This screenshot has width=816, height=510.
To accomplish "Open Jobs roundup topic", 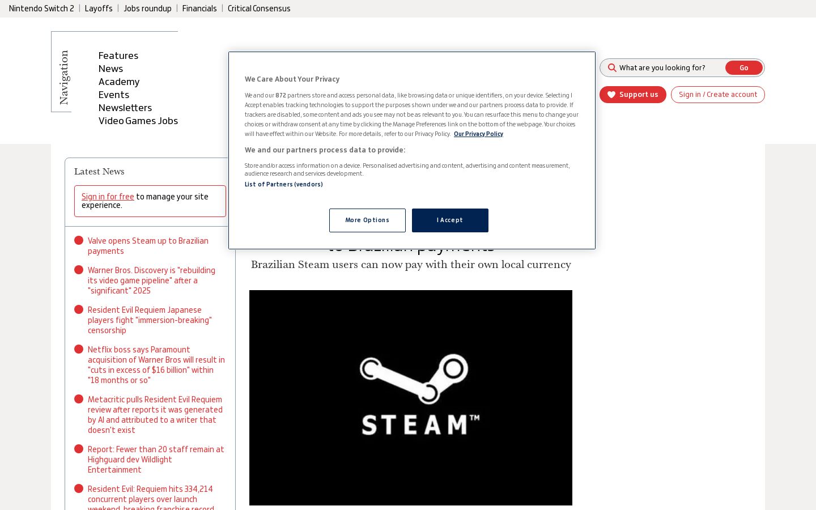I will coord(147,8).
